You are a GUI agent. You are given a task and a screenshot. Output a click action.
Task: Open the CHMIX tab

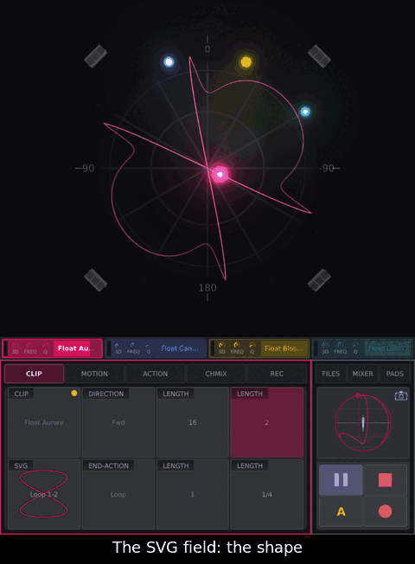(x=216, y=374)
